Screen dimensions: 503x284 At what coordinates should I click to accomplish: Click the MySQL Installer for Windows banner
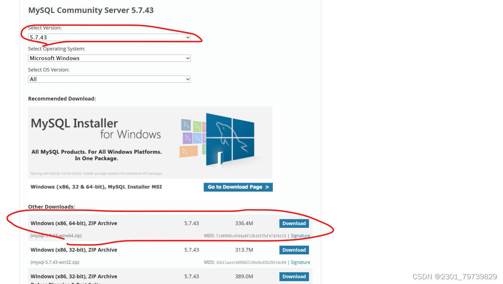[x=150, y=143]
